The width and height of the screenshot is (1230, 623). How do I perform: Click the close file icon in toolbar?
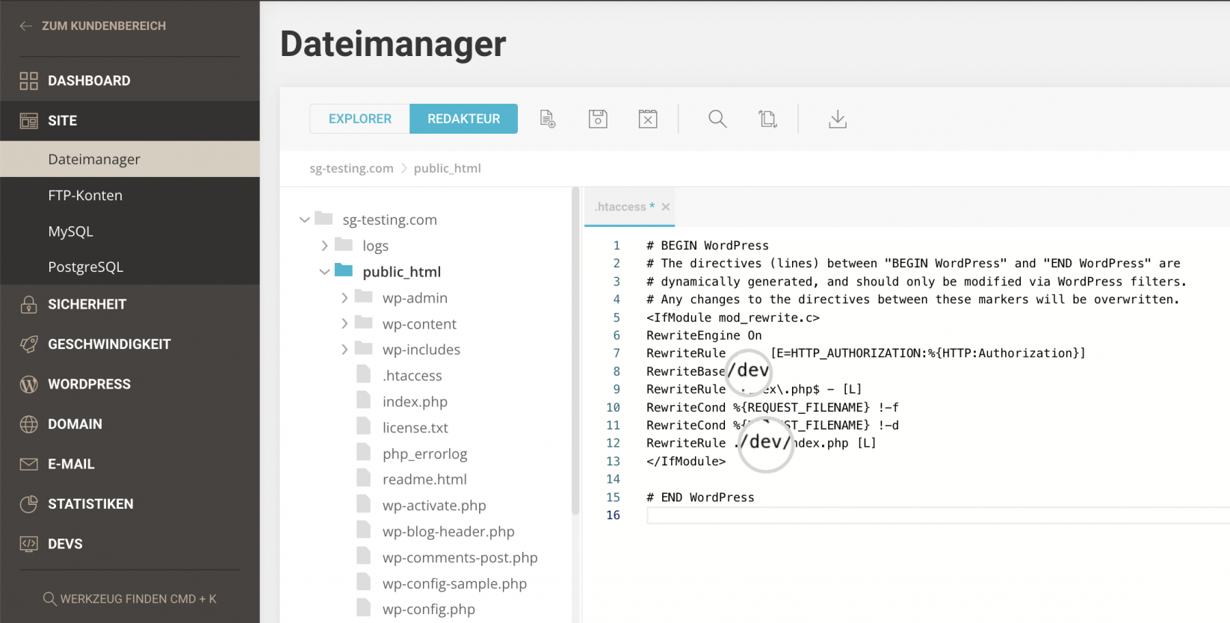click(648, 119)
